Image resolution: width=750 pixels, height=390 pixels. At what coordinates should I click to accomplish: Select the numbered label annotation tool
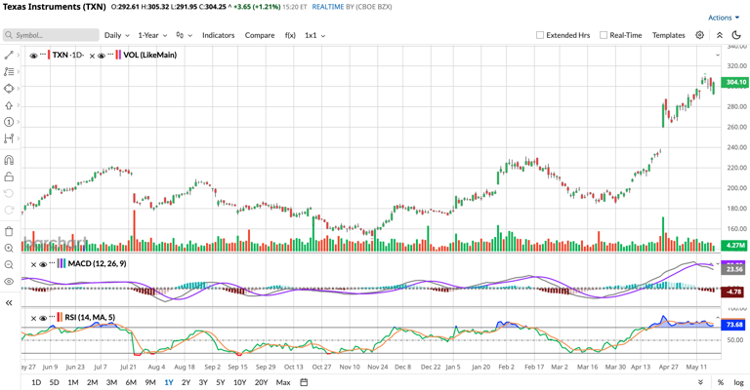tap(9, 122)
